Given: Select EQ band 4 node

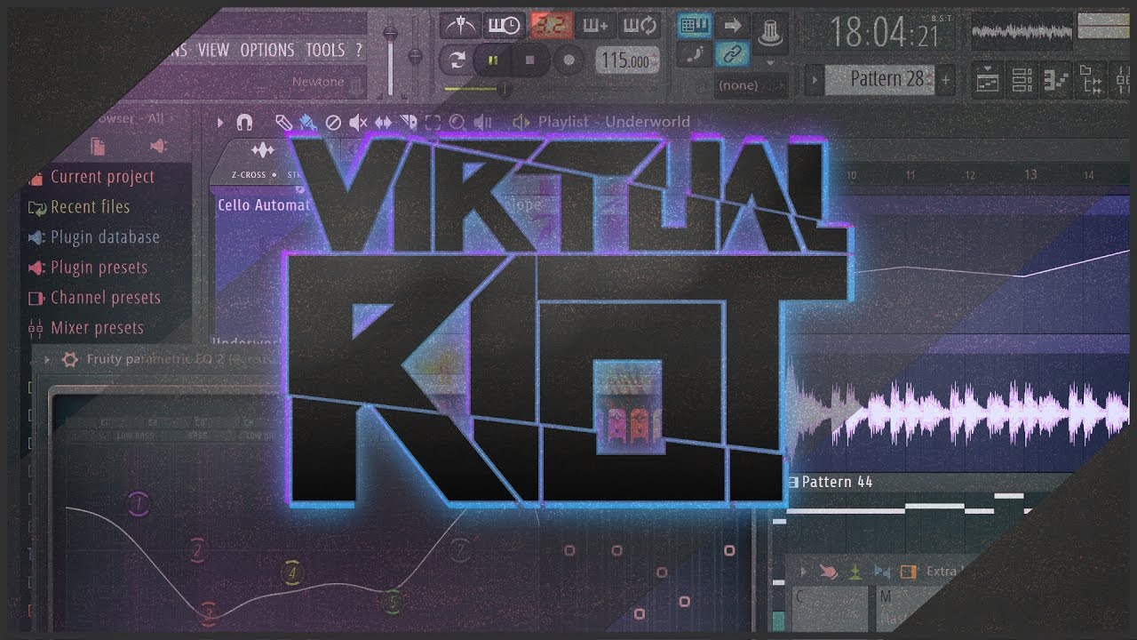Looking at the screenshot, I should click(292, 572).
